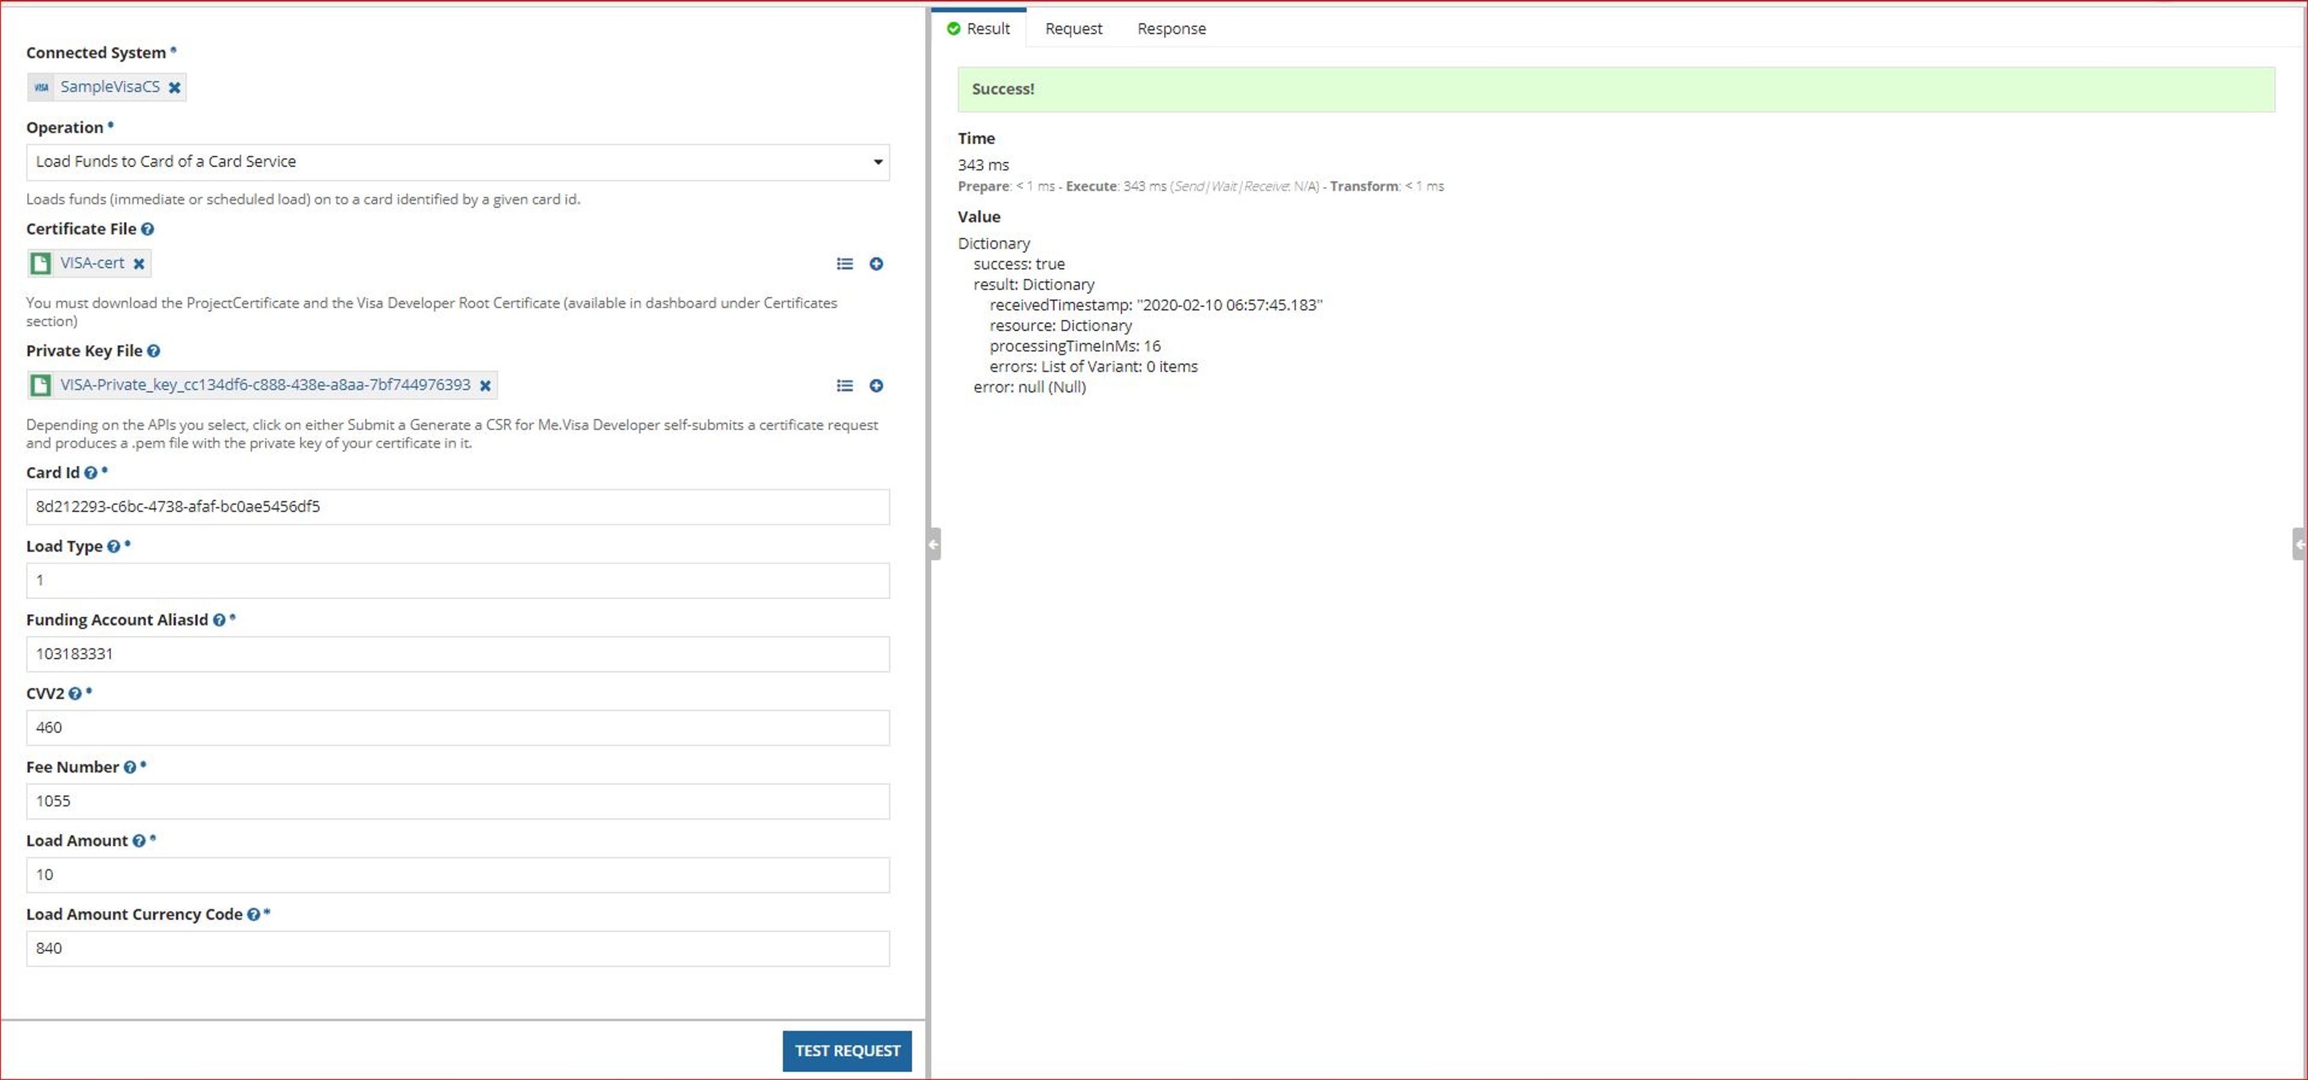The height and width of the screenshot is (1080, 2308).
Task: Switch to the Request tab
Action: (x=1073, y=29)
